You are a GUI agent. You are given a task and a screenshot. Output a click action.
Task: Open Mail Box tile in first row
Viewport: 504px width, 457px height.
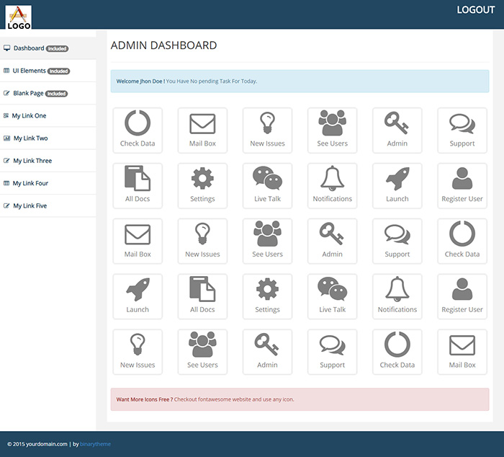[202, 130]
